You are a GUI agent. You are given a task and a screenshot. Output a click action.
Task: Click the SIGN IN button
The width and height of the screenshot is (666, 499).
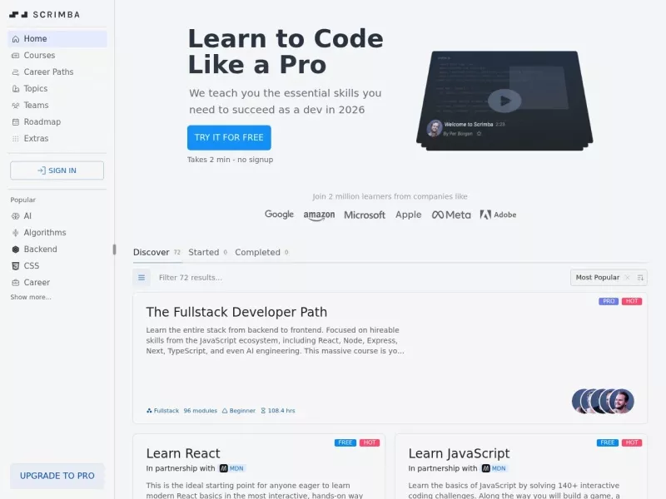point(57,170)
